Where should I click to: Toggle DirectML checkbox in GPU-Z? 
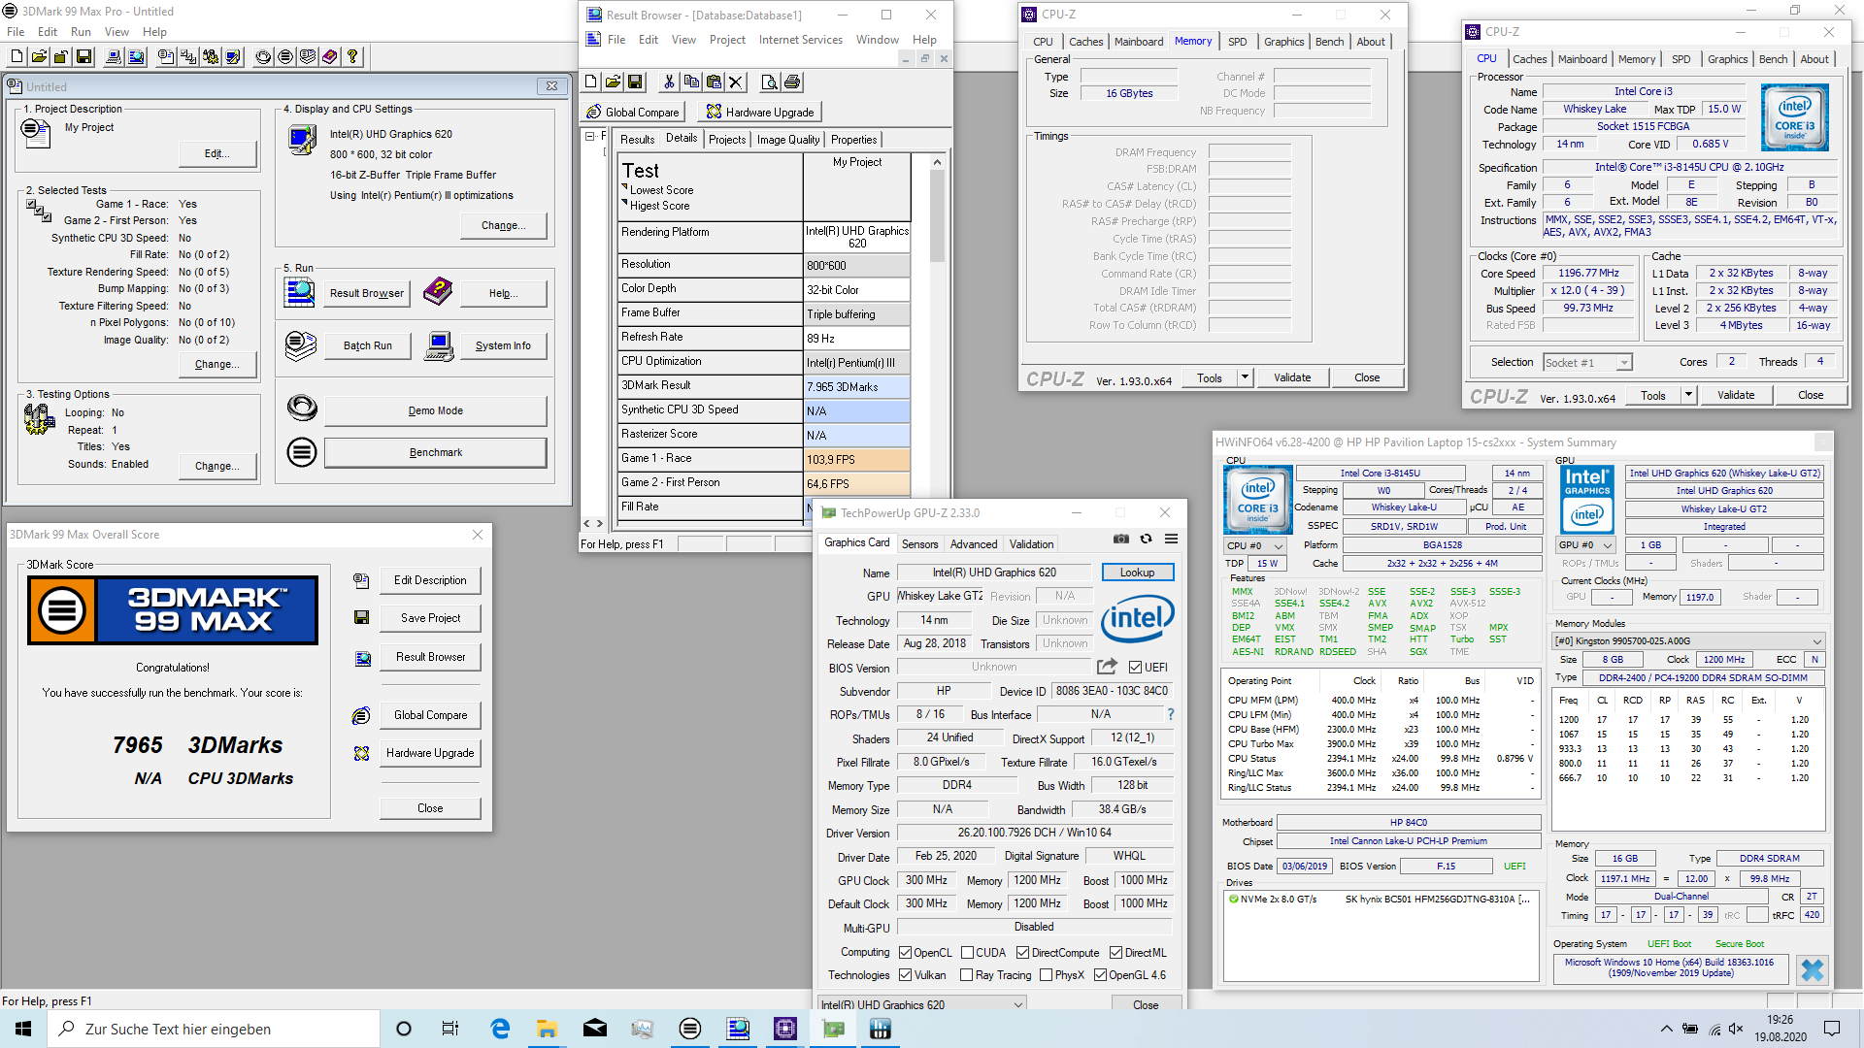click(1115, 953)
